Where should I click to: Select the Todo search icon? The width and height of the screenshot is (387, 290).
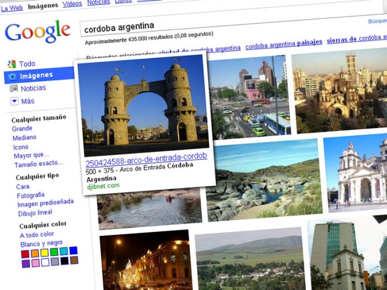12,64
